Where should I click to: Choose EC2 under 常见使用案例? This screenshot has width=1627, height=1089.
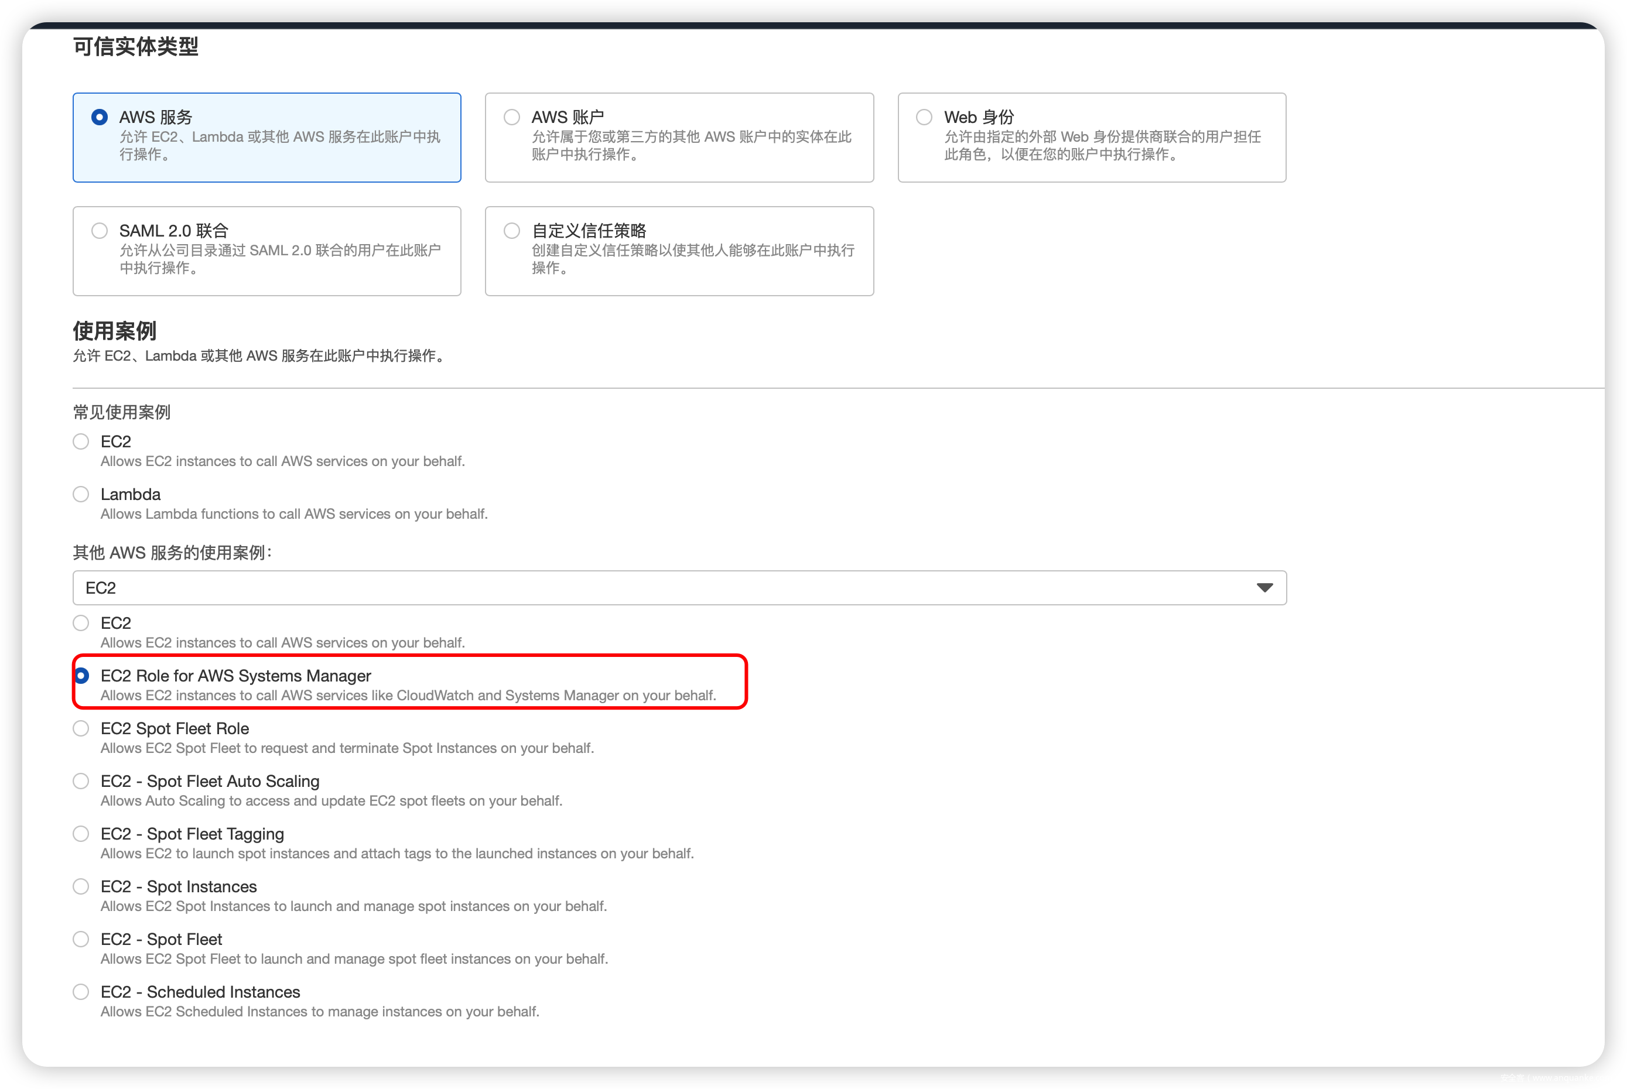[x=81, y=441]
